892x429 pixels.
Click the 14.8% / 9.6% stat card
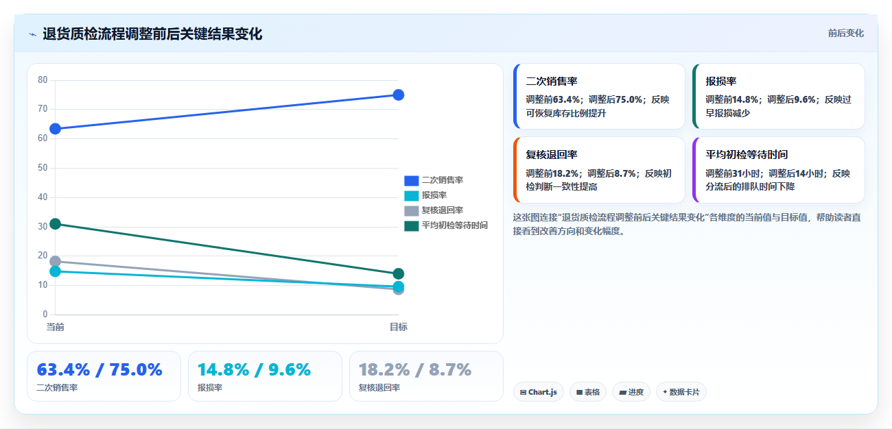[265, 376]
